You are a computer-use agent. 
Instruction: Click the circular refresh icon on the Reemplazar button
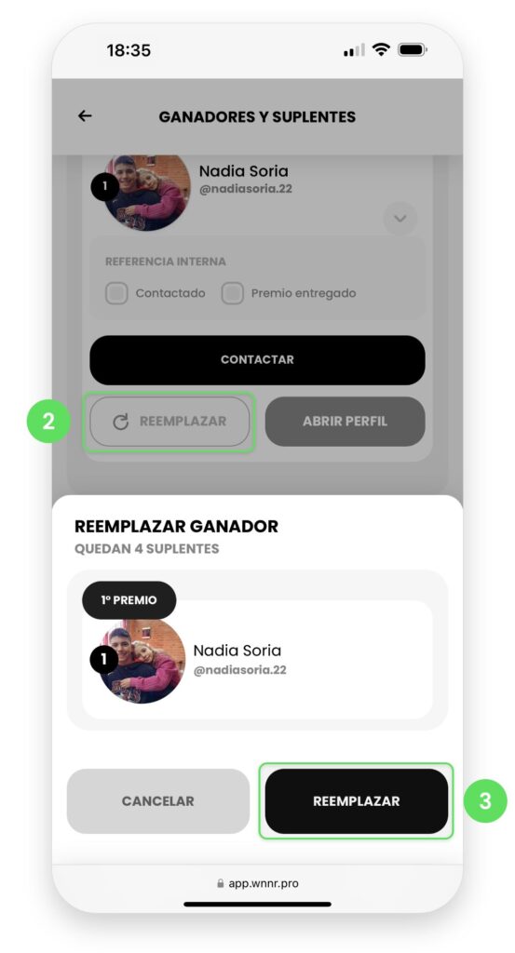click(x=120, y=422)
